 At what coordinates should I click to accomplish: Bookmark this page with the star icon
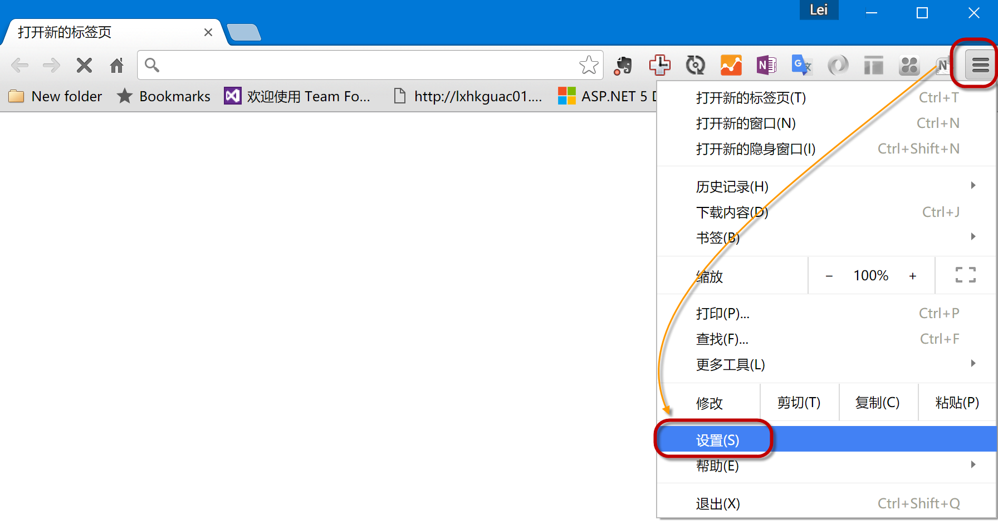(589, 65)
